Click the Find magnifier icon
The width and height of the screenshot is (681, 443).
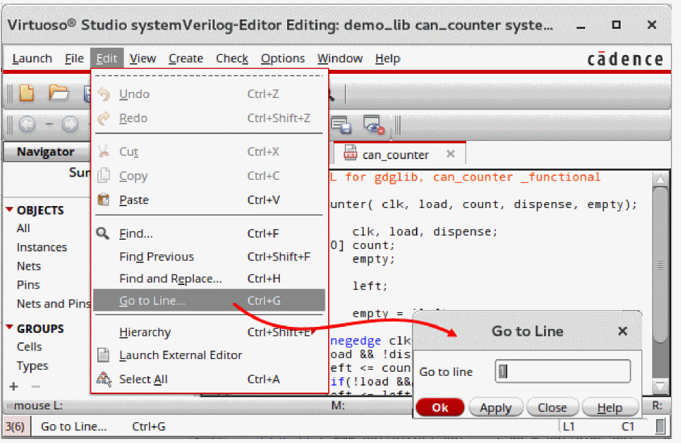click(x=103, y=233)
